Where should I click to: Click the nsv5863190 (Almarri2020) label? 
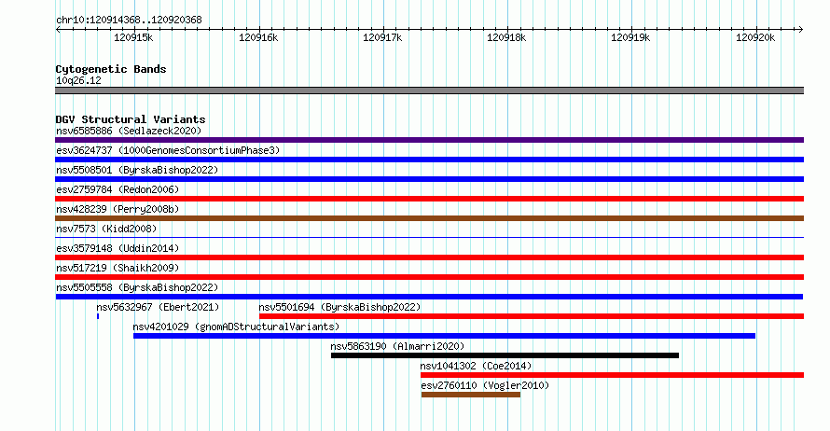click(397, 346)
